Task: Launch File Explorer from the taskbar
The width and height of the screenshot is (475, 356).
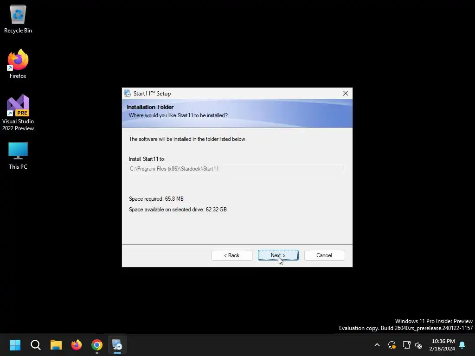Action: point(56,345)
